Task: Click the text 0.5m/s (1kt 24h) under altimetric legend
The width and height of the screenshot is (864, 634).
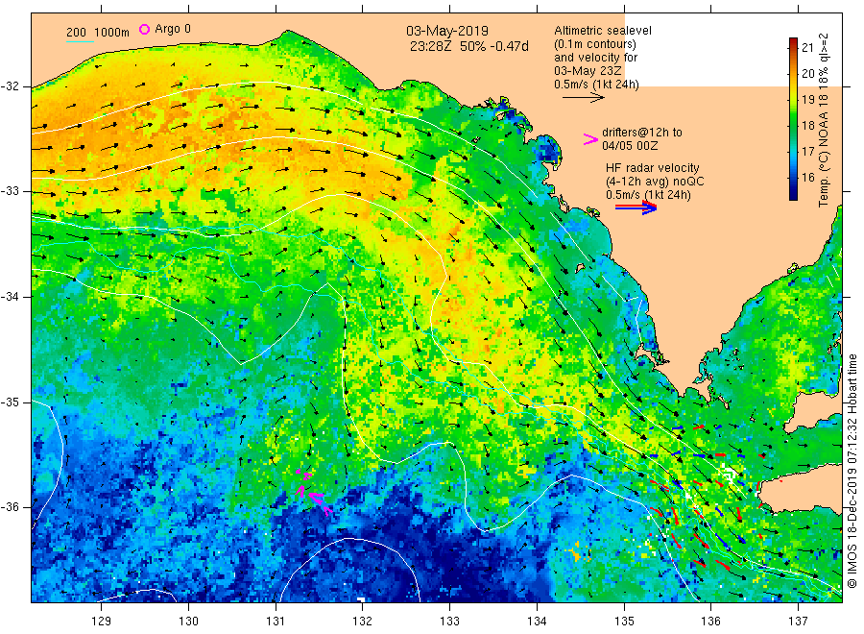Action: click(x=597, y=85)
